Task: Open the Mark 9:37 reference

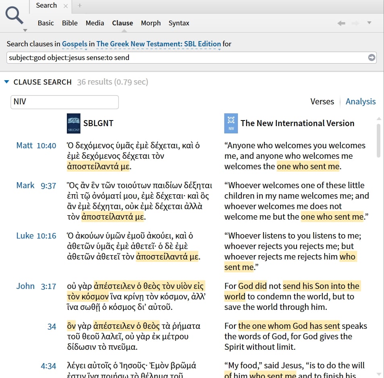Action: click(x=36, y=185)
